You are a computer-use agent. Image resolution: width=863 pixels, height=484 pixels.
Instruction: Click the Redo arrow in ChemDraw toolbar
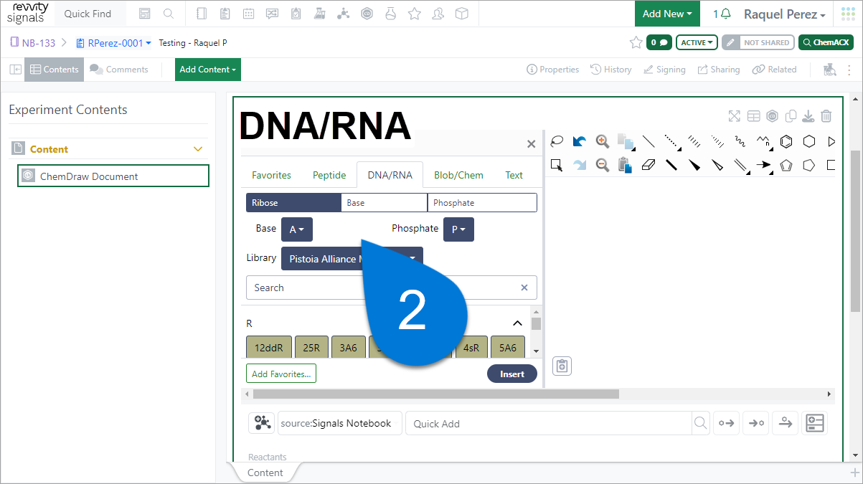[580, 165]
